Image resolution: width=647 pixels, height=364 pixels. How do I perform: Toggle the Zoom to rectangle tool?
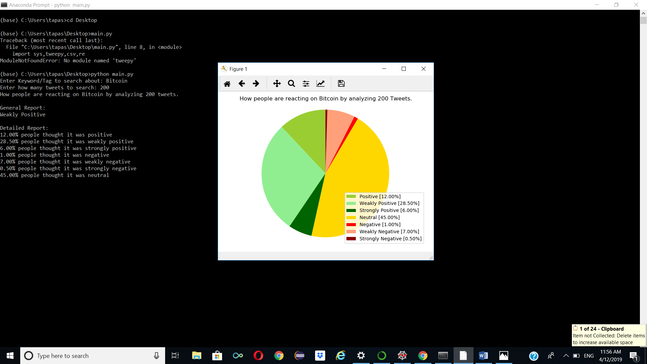291,84
